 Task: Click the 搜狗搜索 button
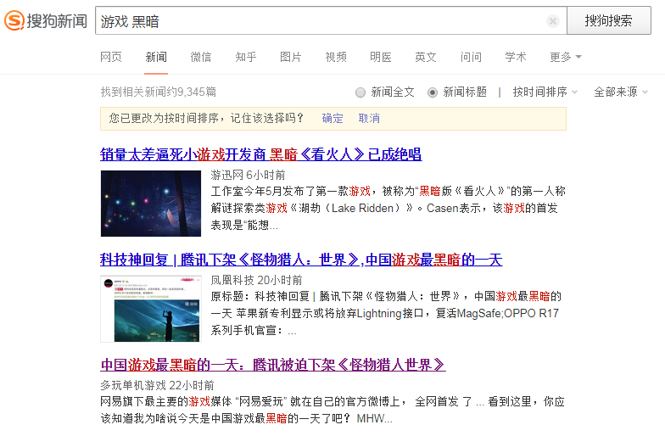point(609,20)
